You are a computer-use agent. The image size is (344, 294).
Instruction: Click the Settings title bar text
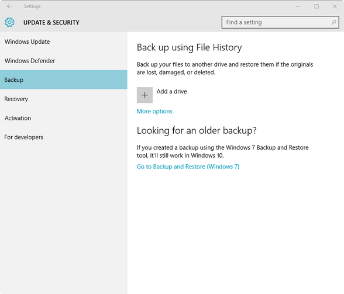(32, 6)
